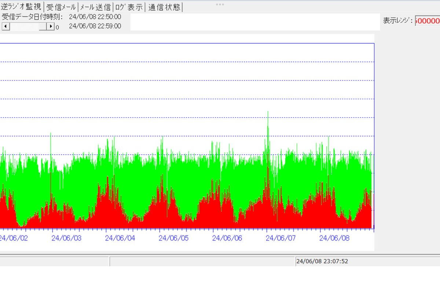Click the 24/06/06 axis date label
The image size is (440, 305).
pos(227,238)
